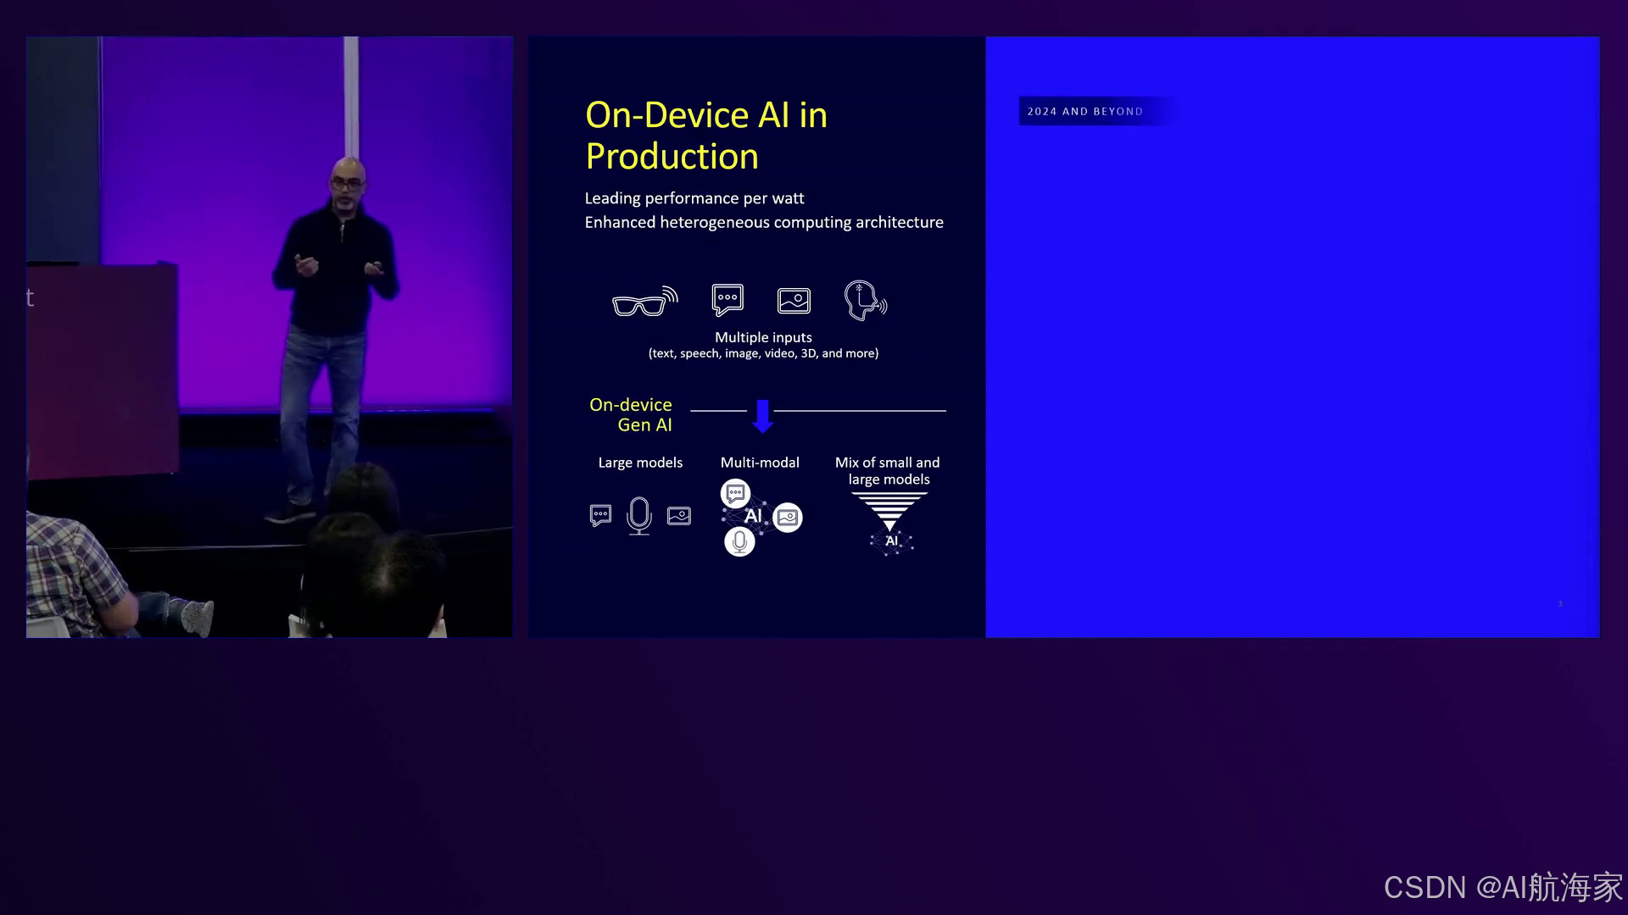Click the image input icon
The height and width of the screenshot is (915, 1628).
coord(794,301)
